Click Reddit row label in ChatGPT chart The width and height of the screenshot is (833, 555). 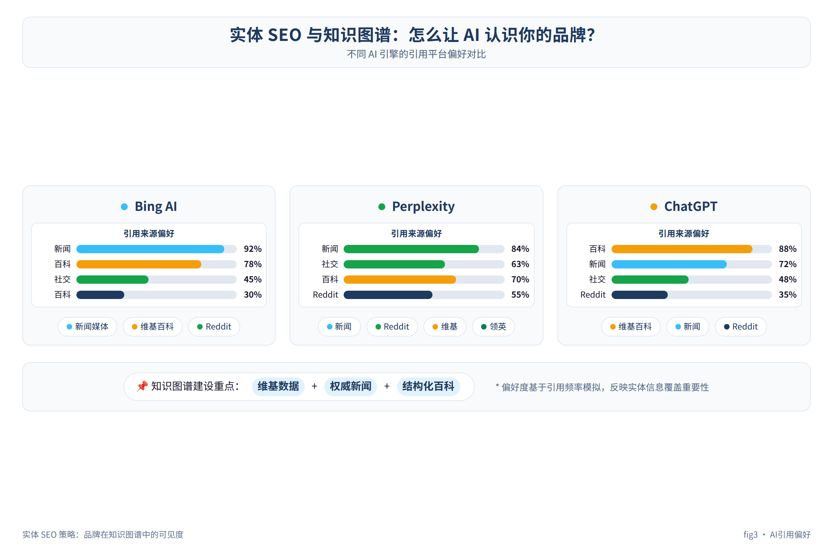click(593, 295)
